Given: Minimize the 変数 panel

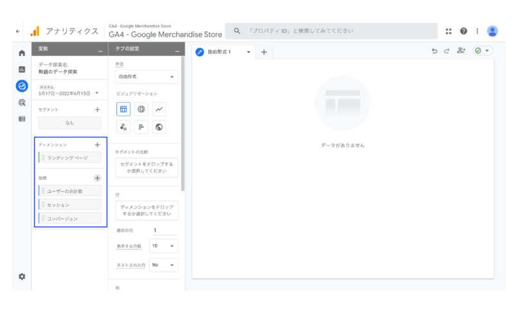Looking at the screenshot, I should [x=100, y=49].
